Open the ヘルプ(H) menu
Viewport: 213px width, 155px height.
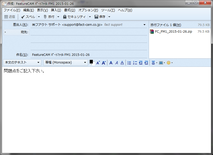(125, 10)
